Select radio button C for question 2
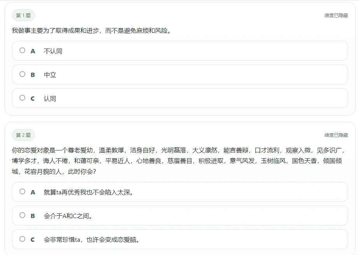Viewport: 359px width, 255px height. pyautogui.click(x=22, y=239)
